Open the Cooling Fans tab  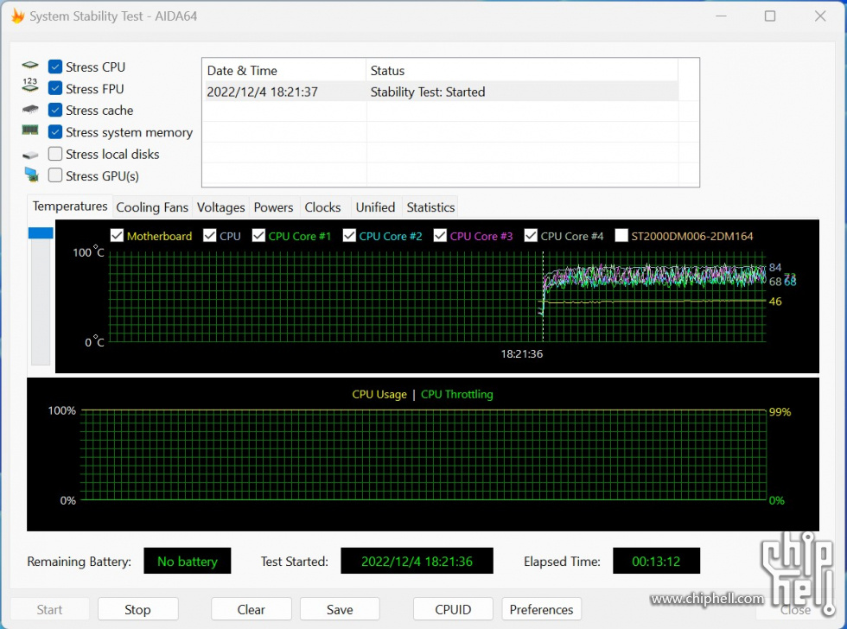pyautogui.click(x=152, y=207)
